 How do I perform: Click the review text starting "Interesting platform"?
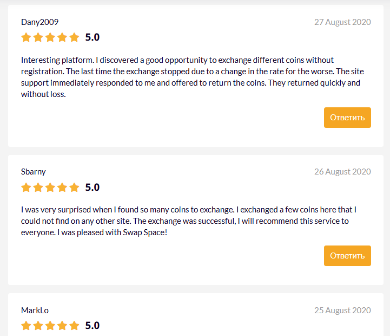coord(190,76)
